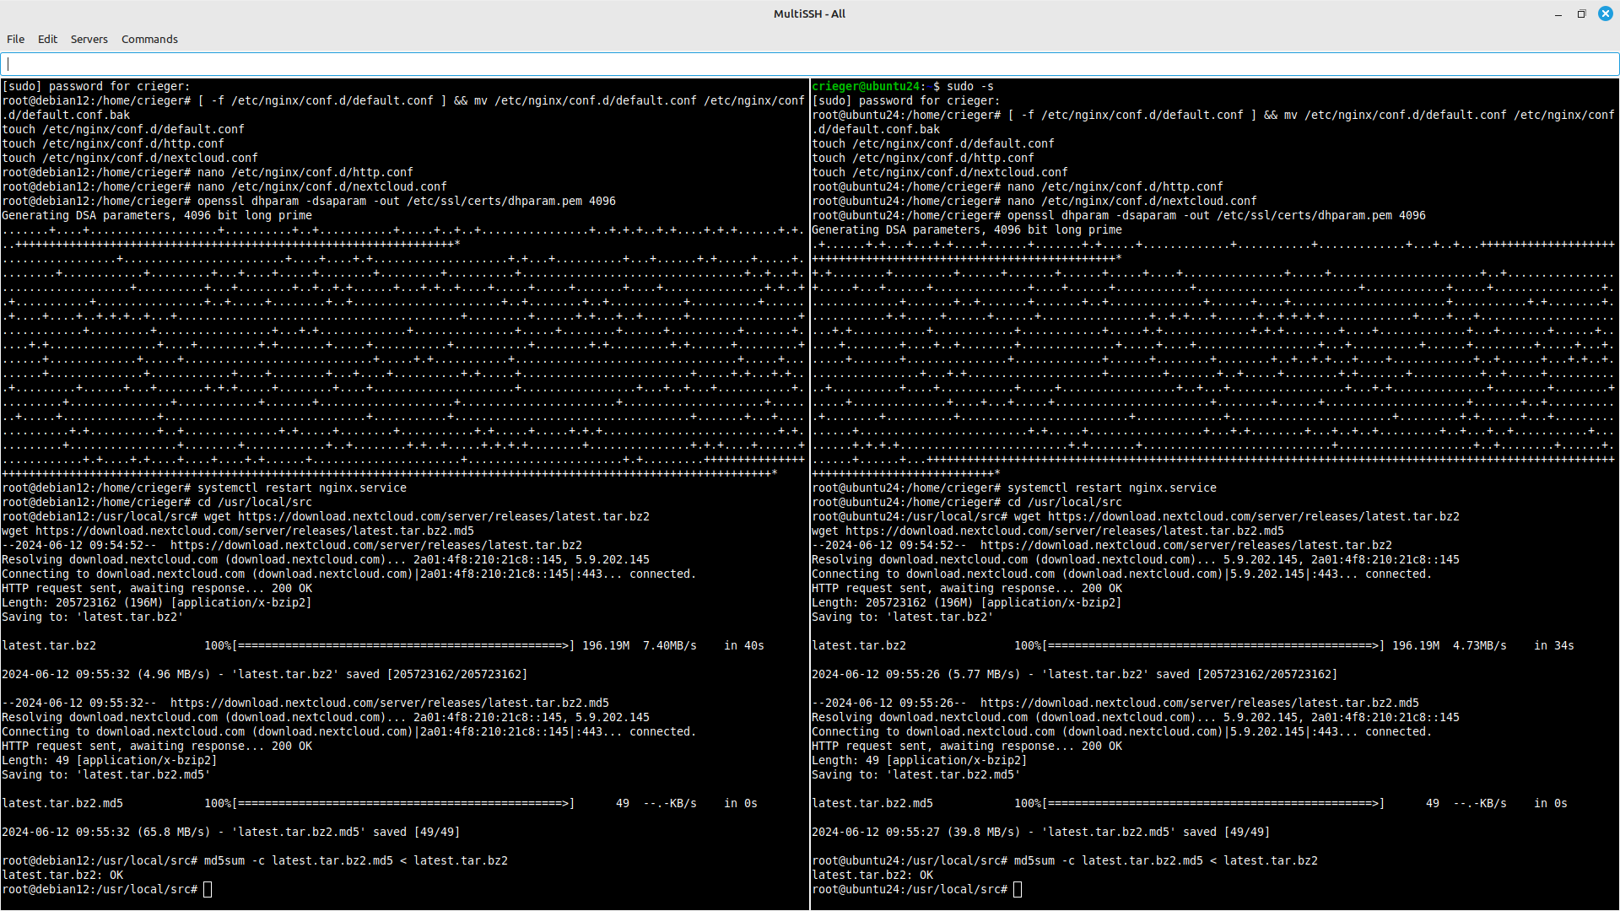The image size is (1620, 911).
Task: Click 'in 34s' download time in ubuntu24 terminal
Action: point(1554,645)
